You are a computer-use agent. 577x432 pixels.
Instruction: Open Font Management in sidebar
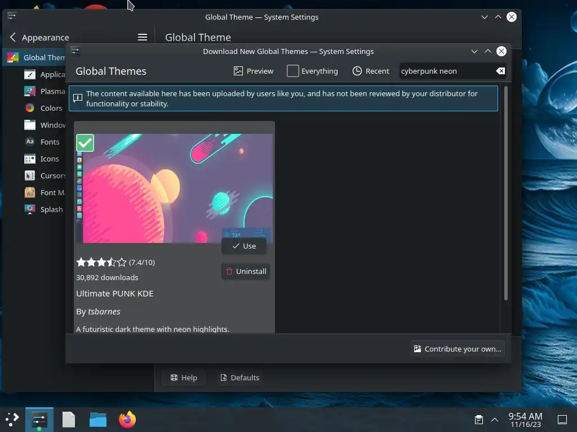click(43, 192)
